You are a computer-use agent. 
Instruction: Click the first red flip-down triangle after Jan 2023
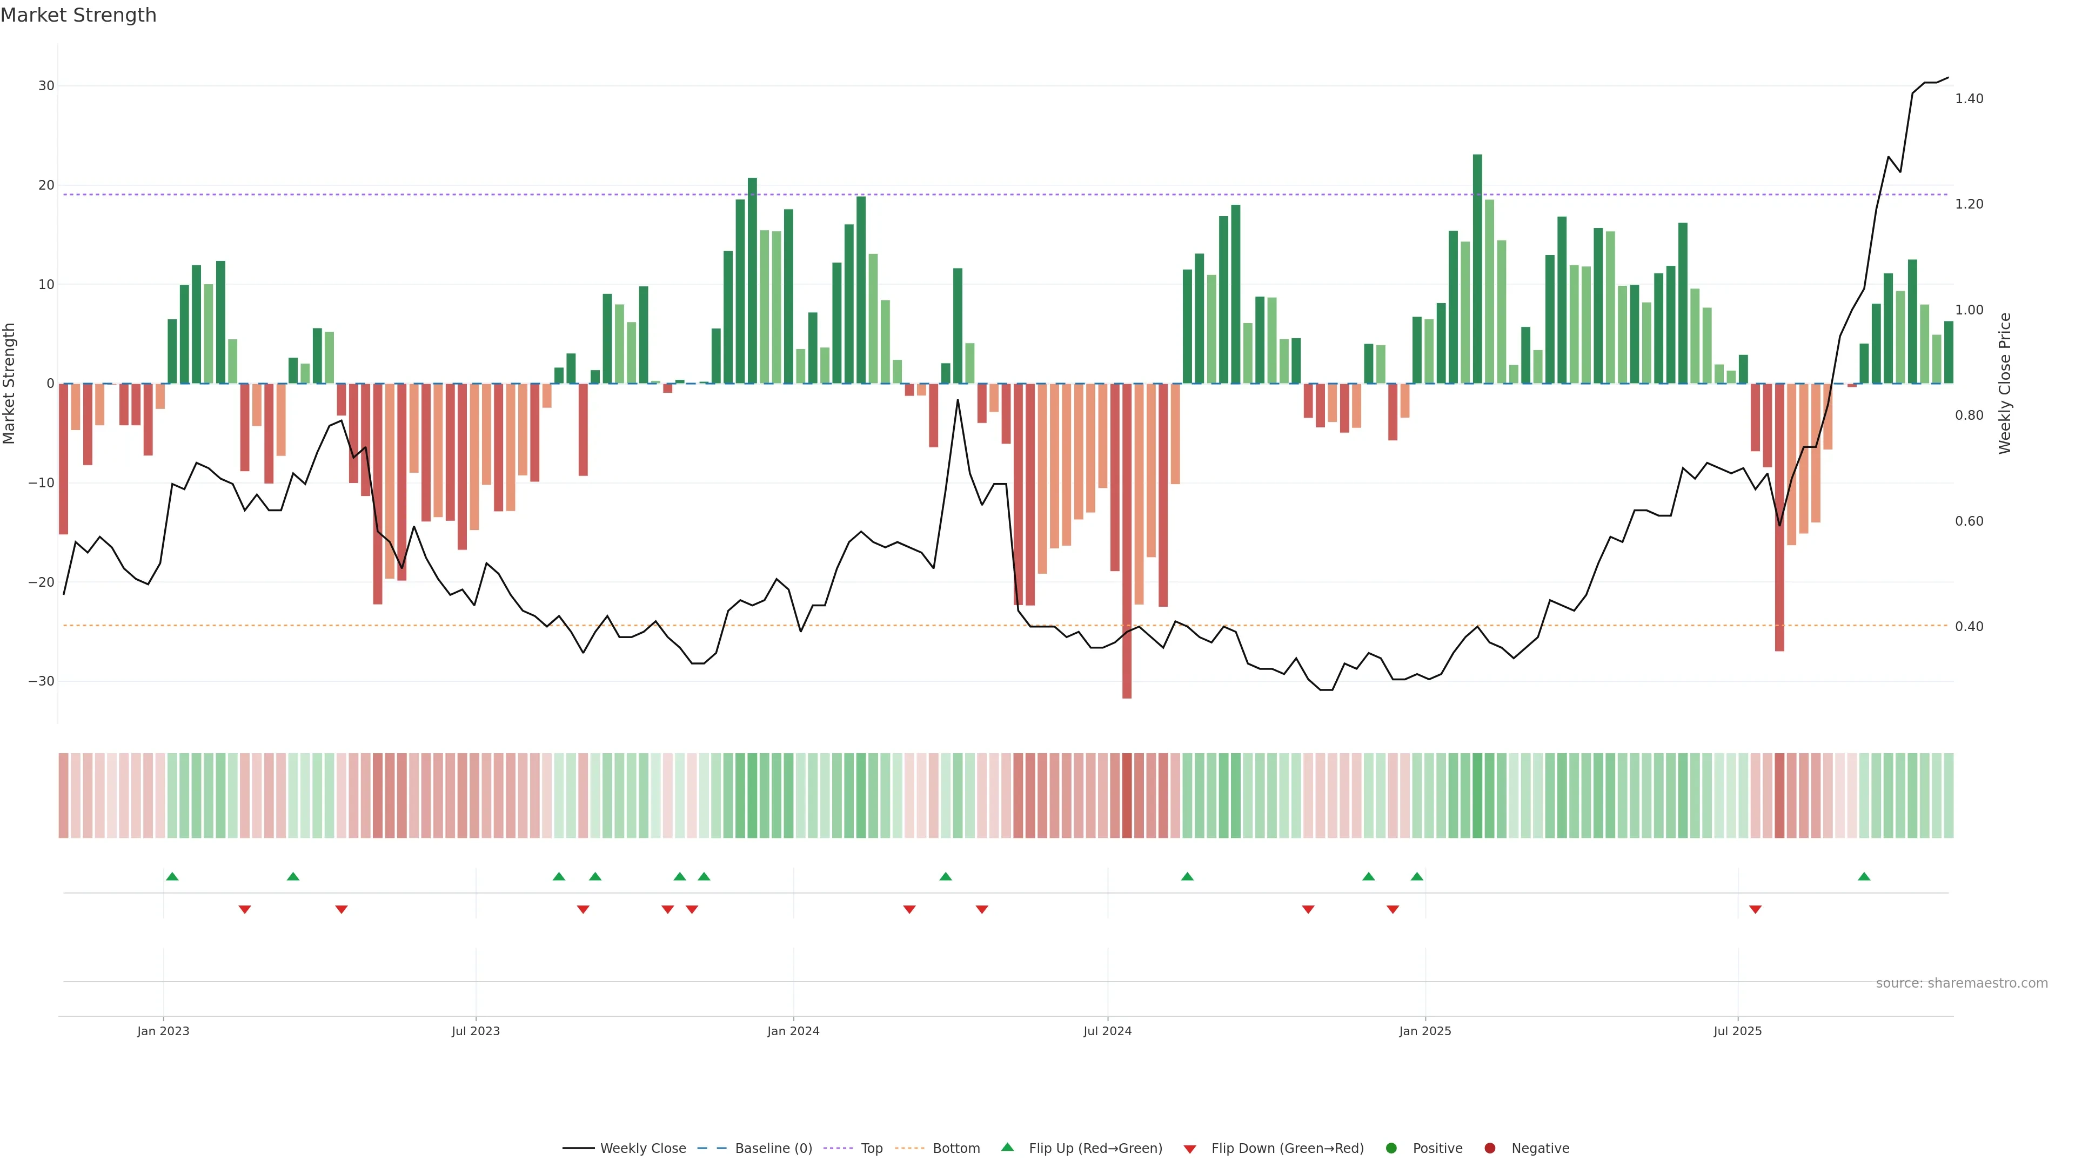point(245,909)
